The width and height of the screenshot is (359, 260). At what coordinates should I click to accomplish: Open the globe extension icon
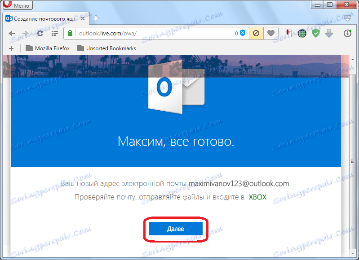click(302, 34)
